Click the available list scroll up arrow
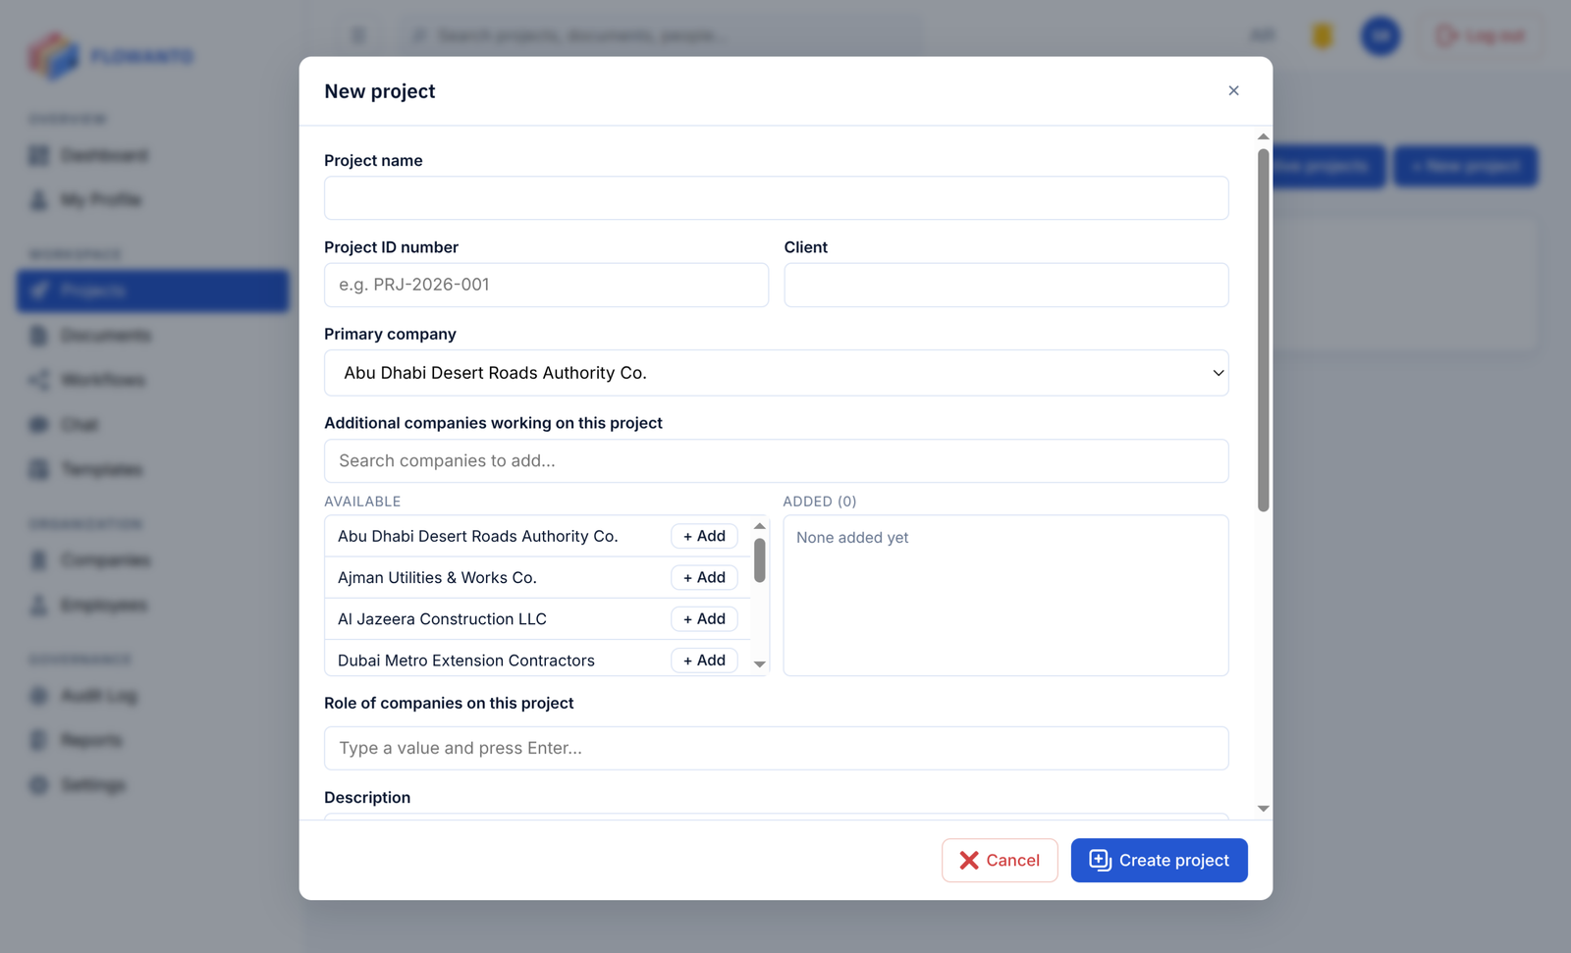The image size is (1571, 953). pos(759,526)
